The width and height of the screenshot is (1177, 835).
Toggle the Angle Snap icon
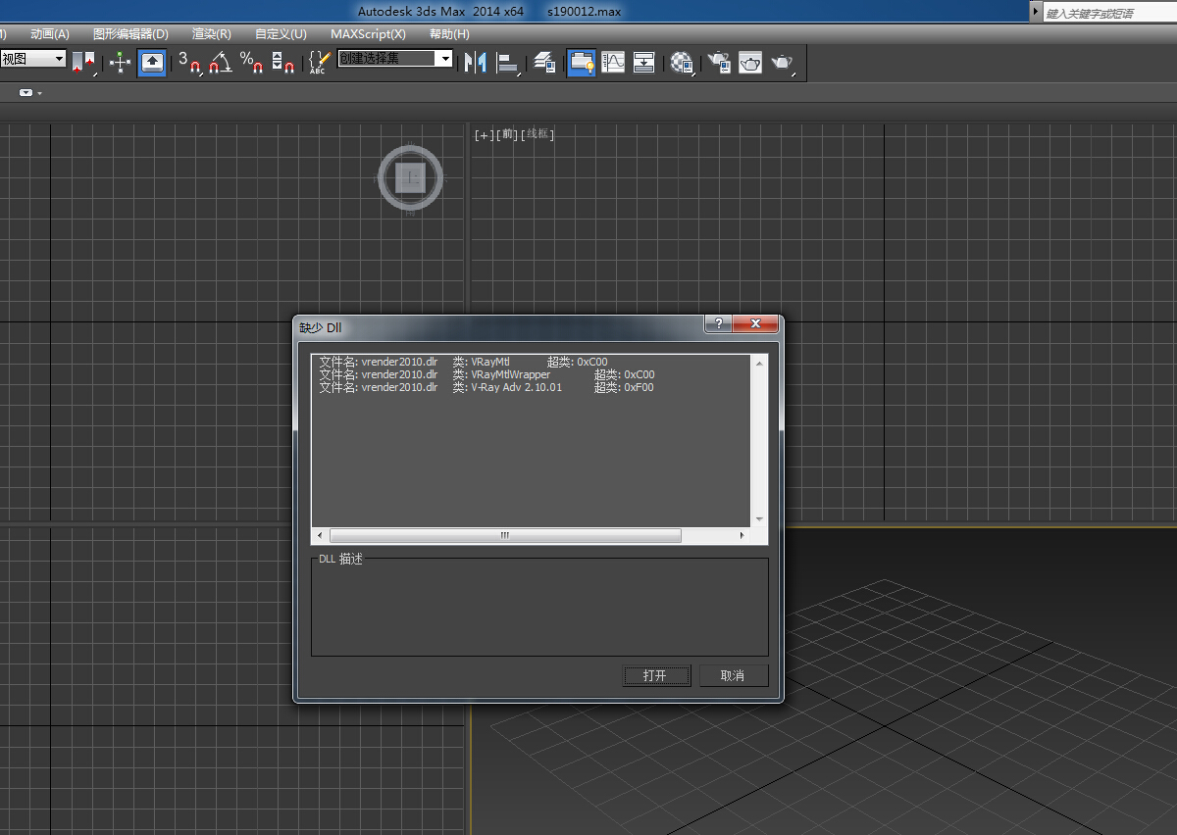[x=221, y=63]
